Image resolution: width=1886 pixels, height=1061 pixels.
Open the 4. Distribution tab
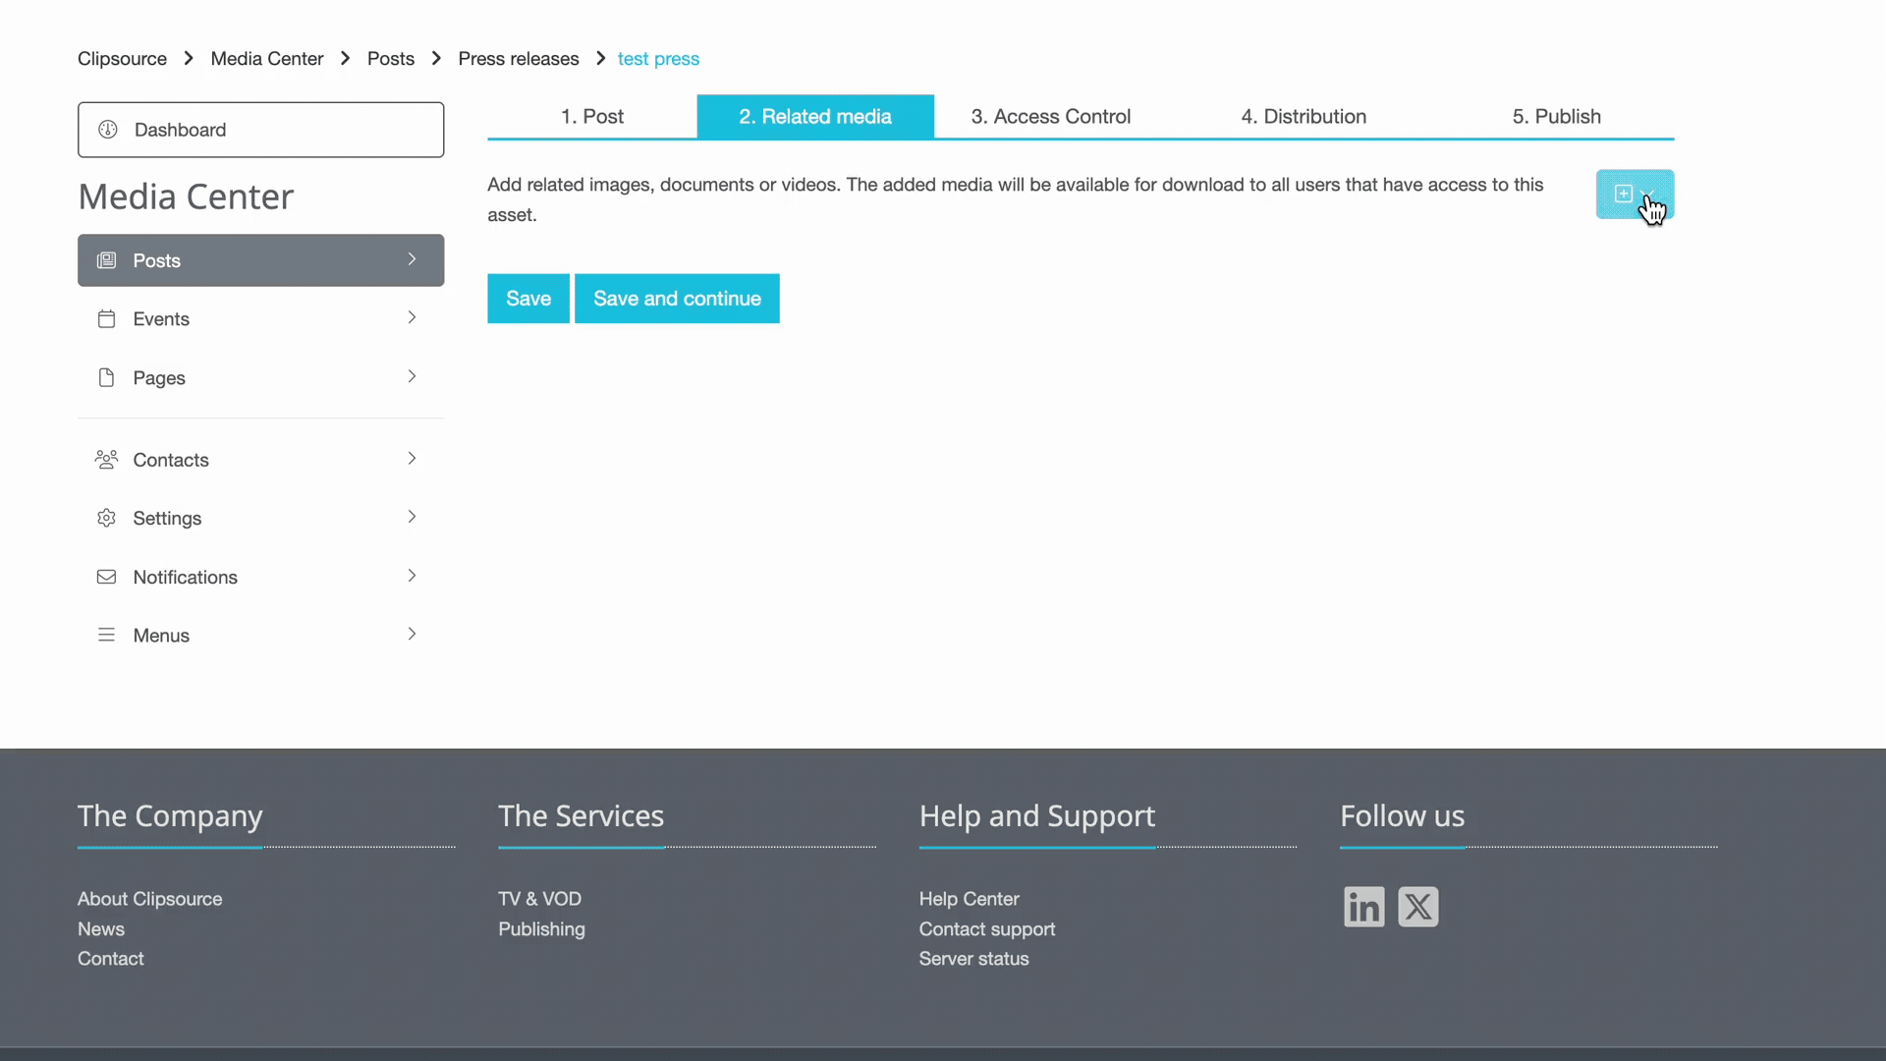point(1304,116)
